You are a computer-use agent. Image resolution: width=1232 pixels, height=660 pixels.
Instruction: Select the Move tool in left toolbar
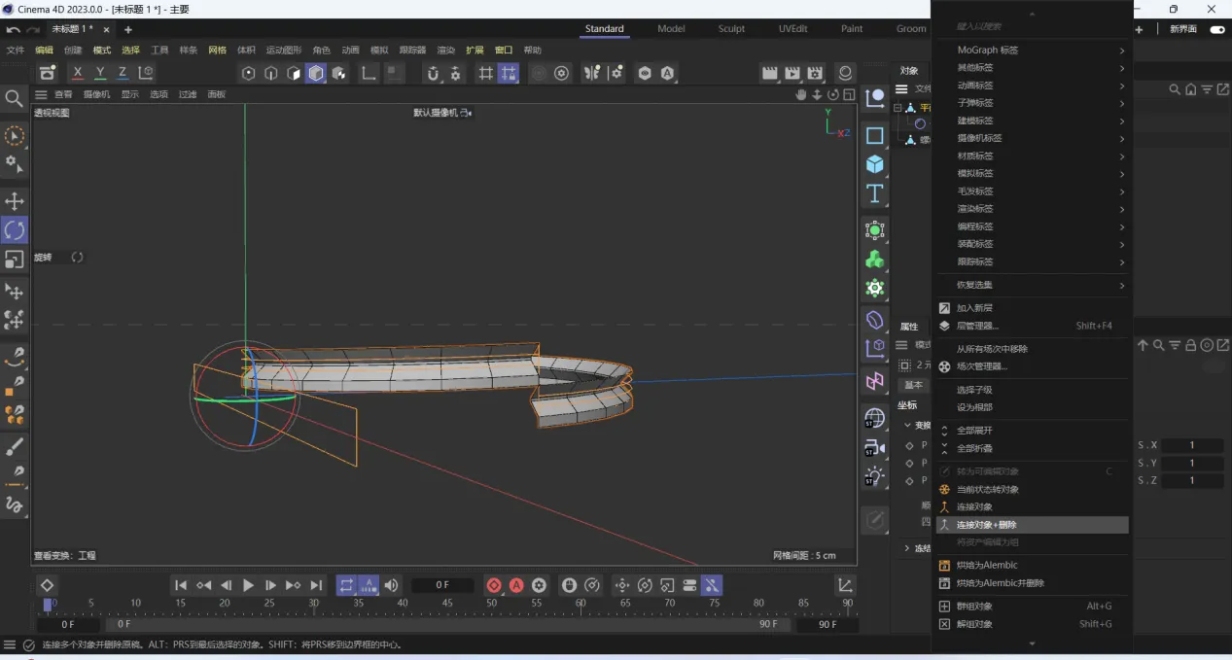pyautogui.click(x=15, y=201)
